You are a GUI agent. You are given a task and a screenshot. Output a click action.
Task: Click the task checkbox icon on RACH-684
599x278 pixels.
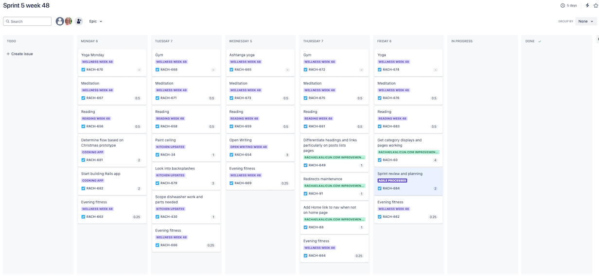coord(380,189)
